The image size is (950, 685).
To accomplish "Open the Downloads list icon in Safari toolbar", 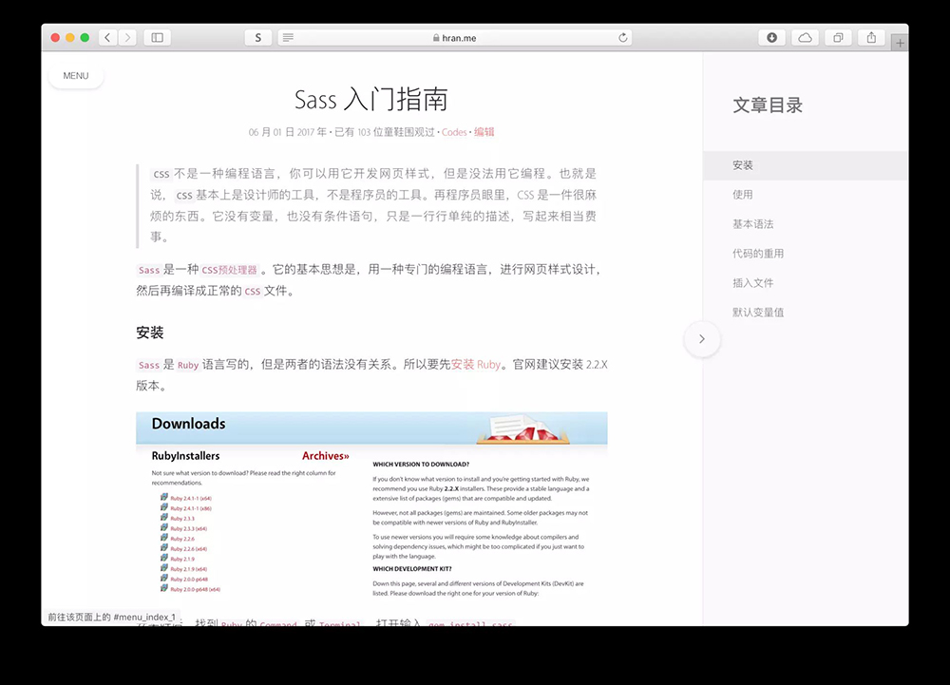I will tap(771, 37).
